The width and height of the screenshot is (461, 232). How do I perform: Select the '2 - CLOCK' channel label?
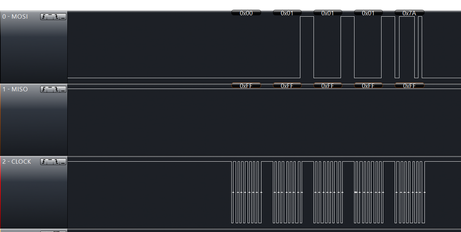tap(17, 161)
